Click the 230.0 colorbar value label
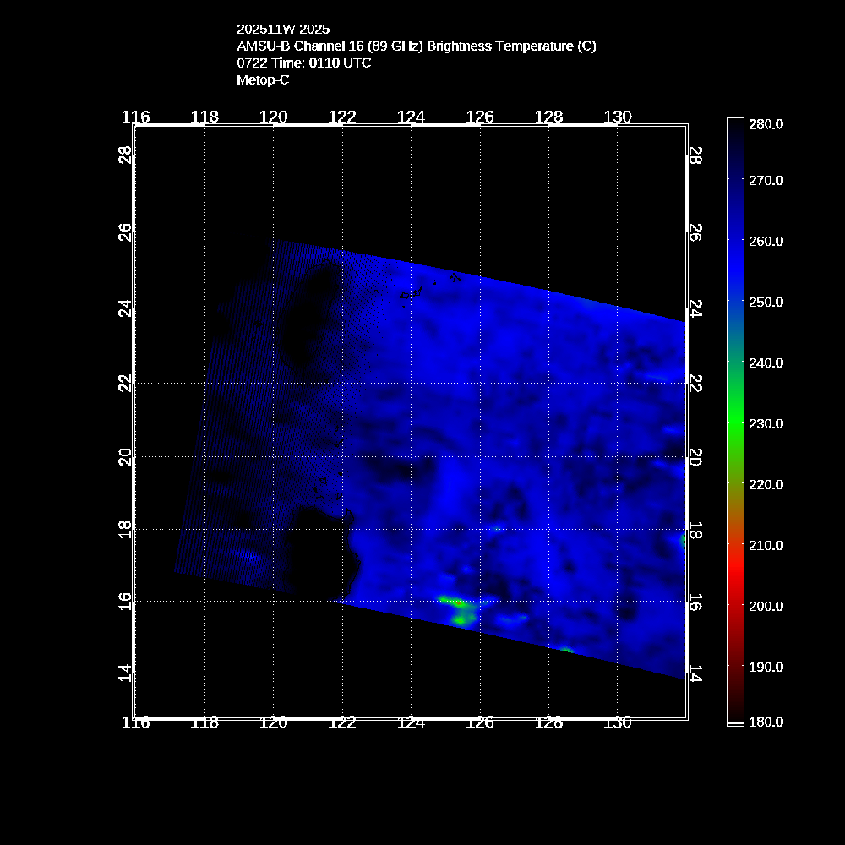The height and width of the screenshot is (845, 845). pyautogui.click(x=766, y=423)
